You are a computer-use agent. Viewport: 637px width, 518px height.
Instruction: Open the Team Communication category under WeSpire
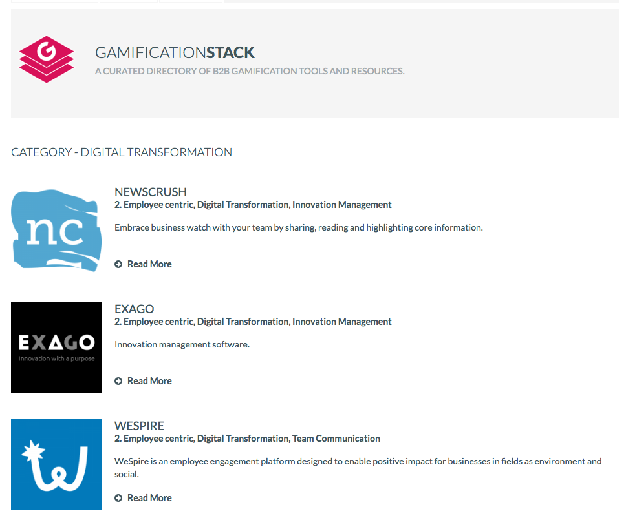(x=336, y=438)
